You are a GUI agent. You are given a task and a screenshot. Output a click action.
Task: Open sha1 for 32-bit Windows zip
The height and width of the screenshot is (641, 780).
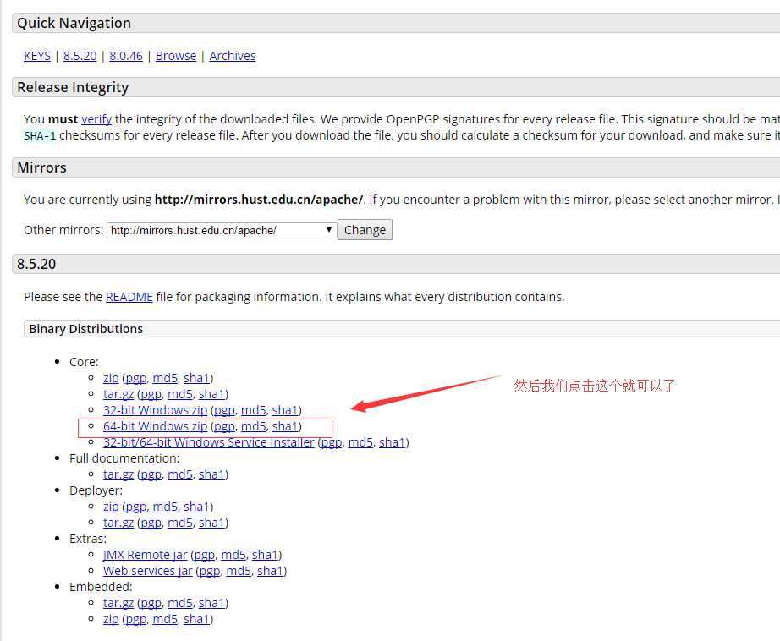(x=285, y=410)
